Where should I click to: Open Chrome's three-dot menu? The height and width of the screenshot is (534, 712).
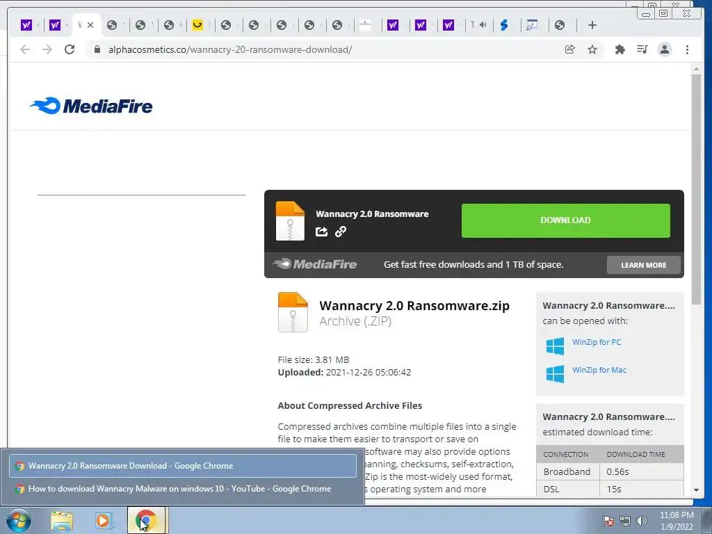tap(687, 49)
